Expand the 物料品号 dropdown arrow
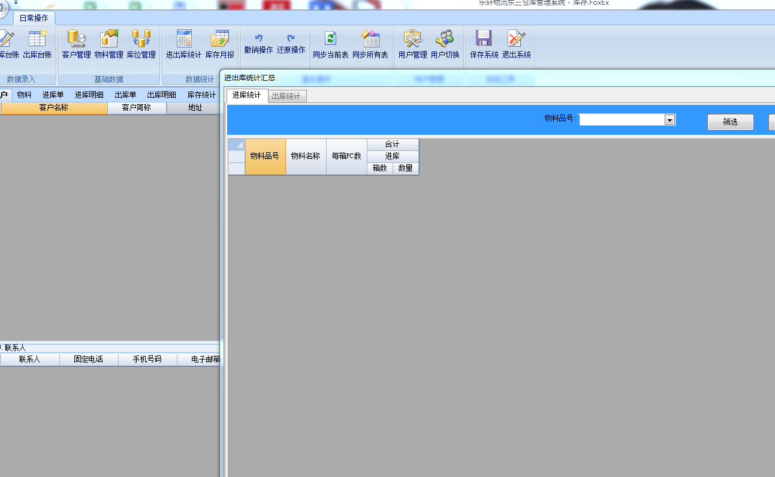 [670, 120]
